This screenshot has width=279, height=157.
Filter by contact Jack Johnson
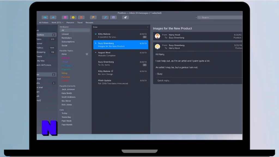point(68,89)
